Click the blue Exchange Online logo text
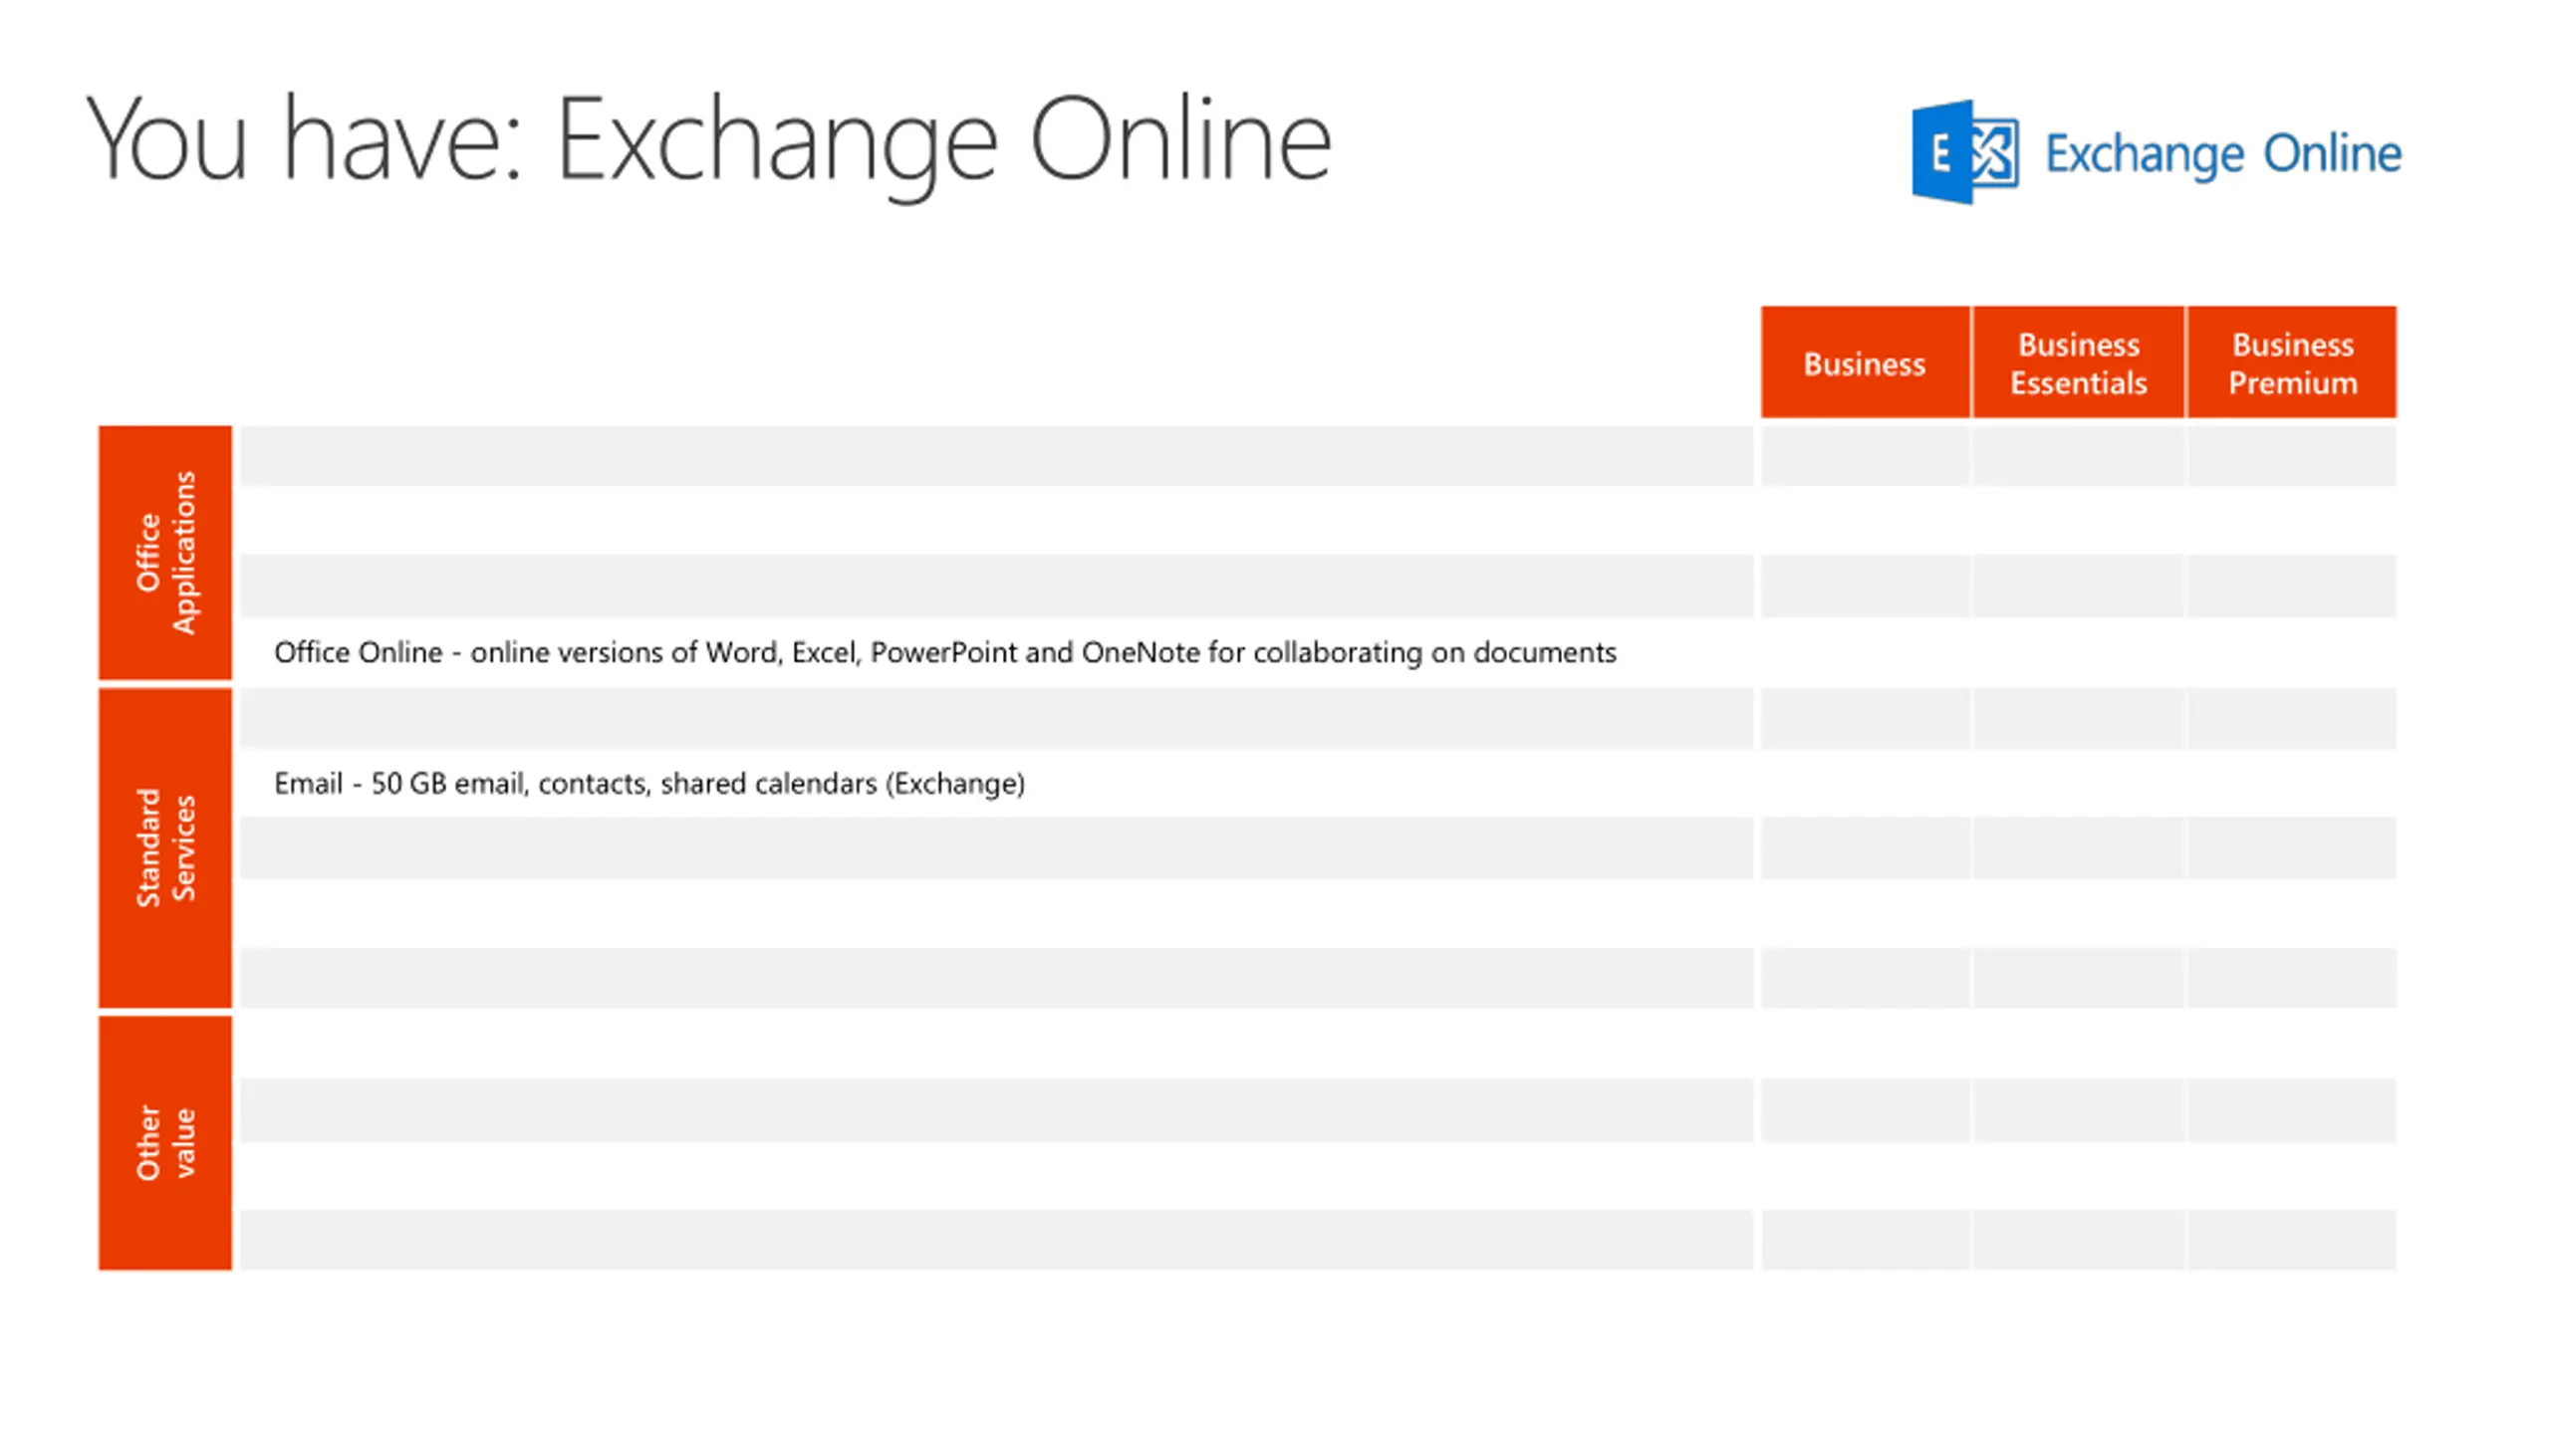This screenshot has width=2550, height=1434. point(2222,154)
